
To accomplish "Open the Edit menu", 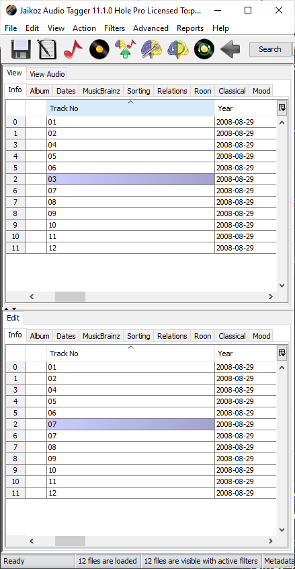I will tap(32, 28).
